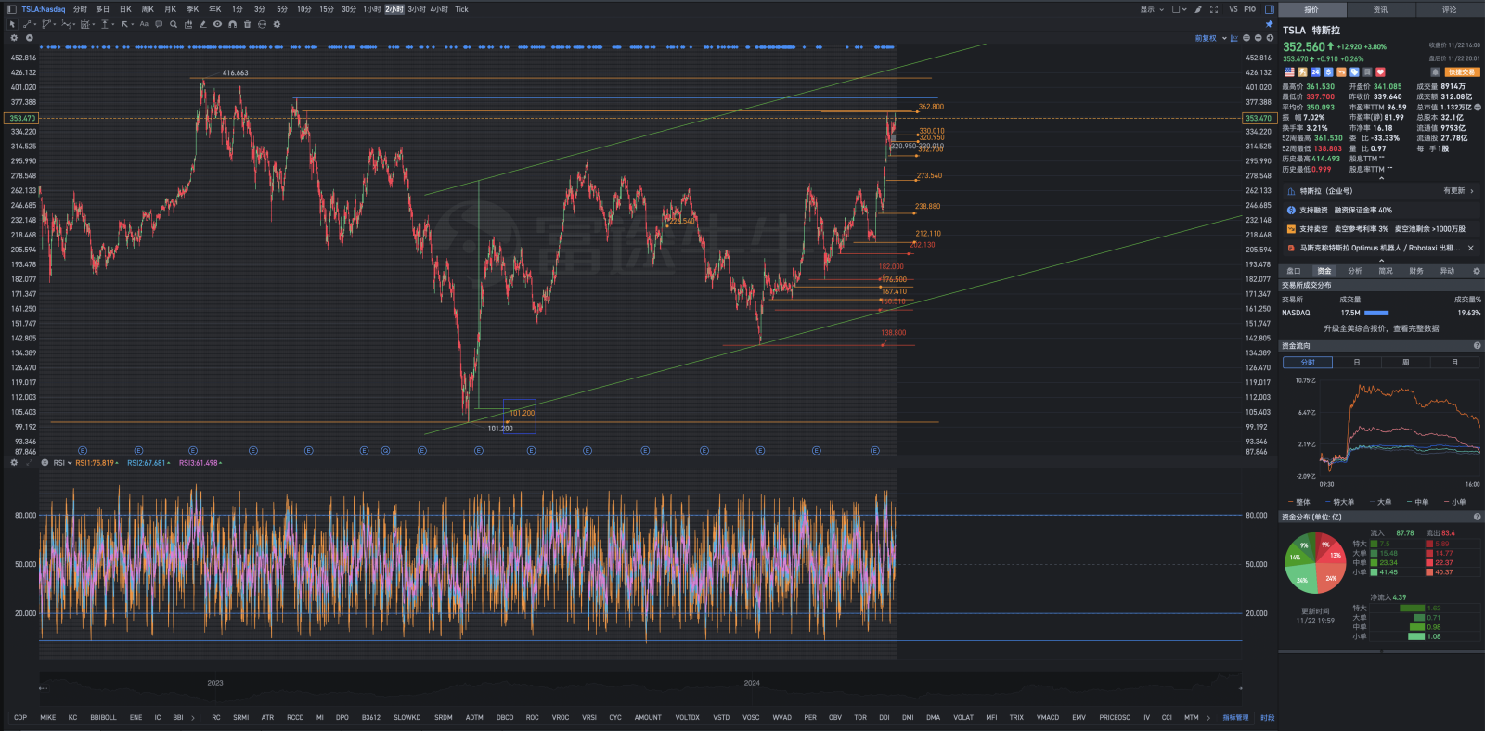Toggle drawings visibility with the eye icon
The width and height of the screenshot is (1485, 731).
point(217,24)
